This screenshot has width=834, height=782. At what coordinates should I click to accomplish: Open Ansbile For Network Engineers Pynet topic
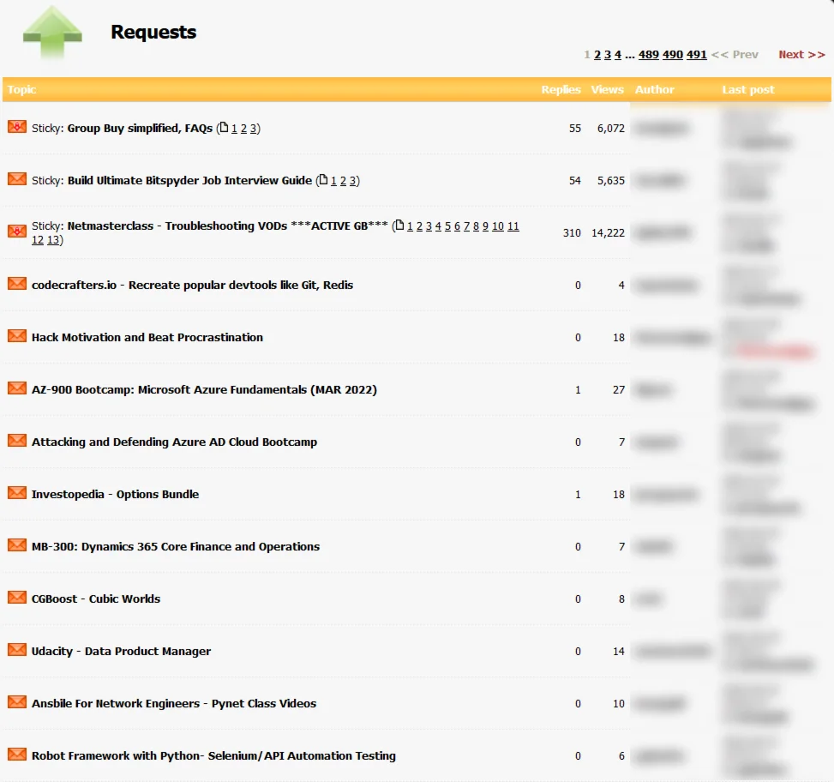174,704
